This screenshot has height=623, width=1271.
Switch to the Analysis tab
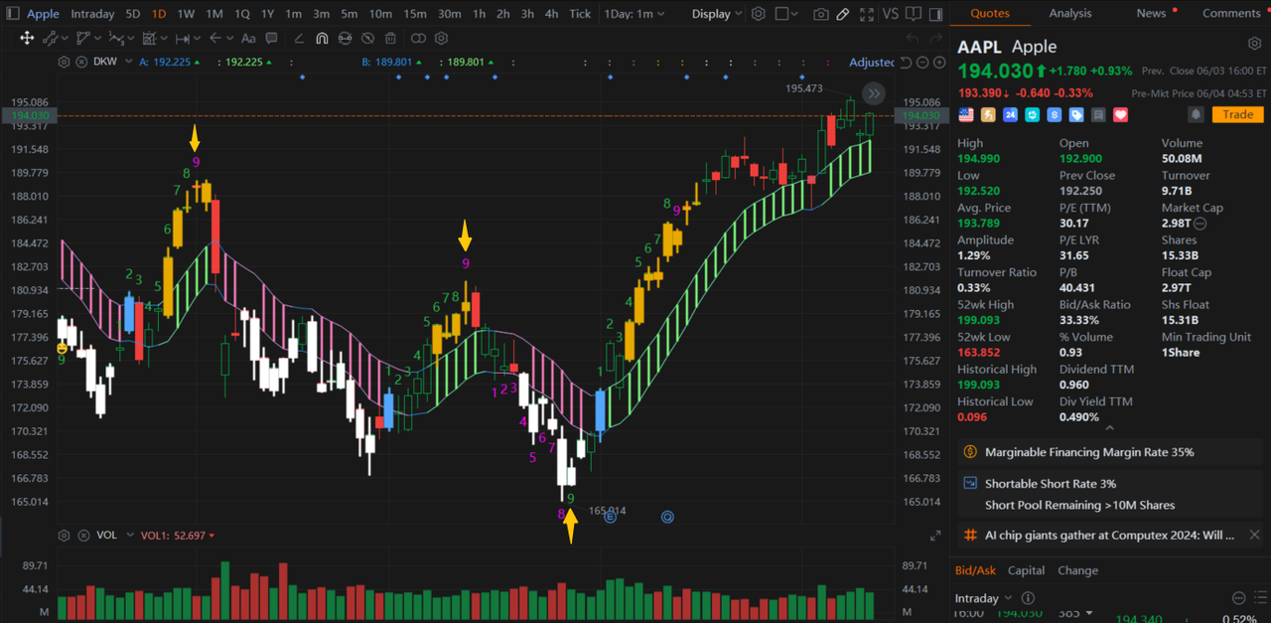pos(1069,13)
